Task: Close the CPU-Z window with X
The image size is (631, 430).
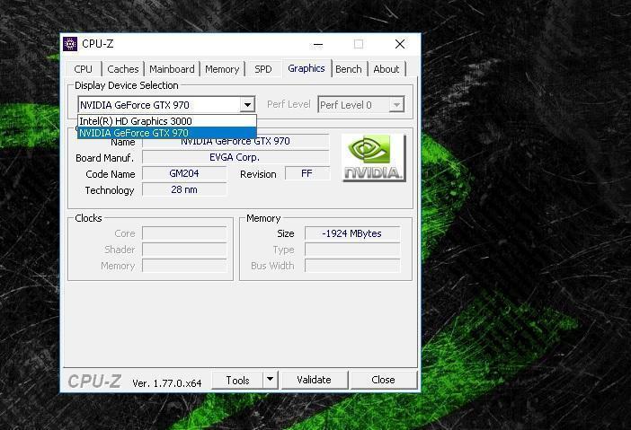Action: pos(400,44)
